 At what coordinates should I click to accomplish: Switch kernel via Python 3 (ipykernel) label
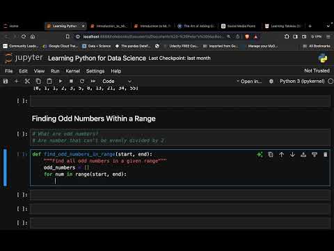click(x=302, y=81)
